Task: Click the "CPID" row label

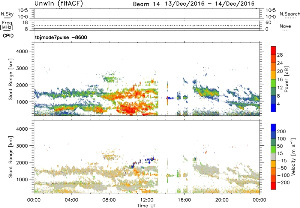Action: coord(8,36)
